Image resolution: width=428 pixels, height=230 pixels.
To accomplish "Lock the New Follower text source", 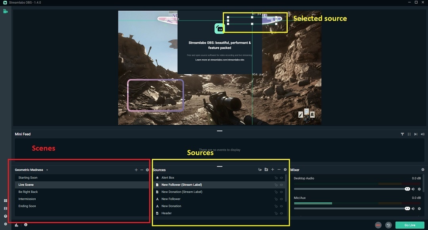I will 276,199.
